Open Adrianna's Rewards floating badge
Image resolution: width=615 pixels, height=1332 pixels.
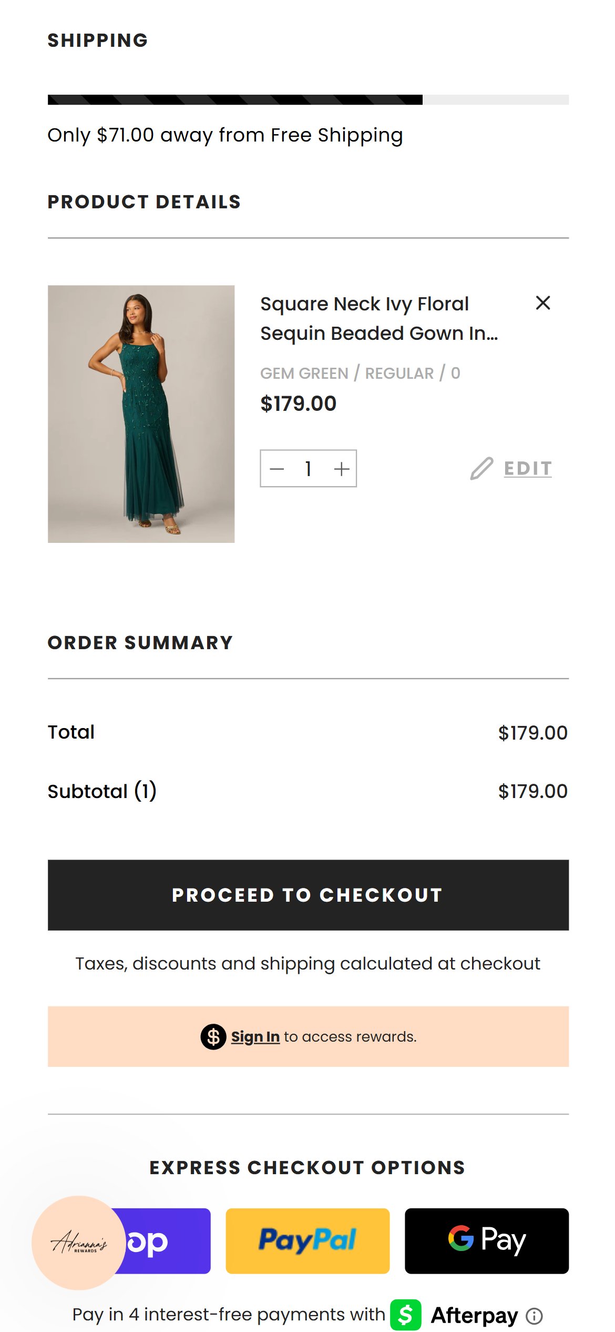click(x=79, y=1243)
